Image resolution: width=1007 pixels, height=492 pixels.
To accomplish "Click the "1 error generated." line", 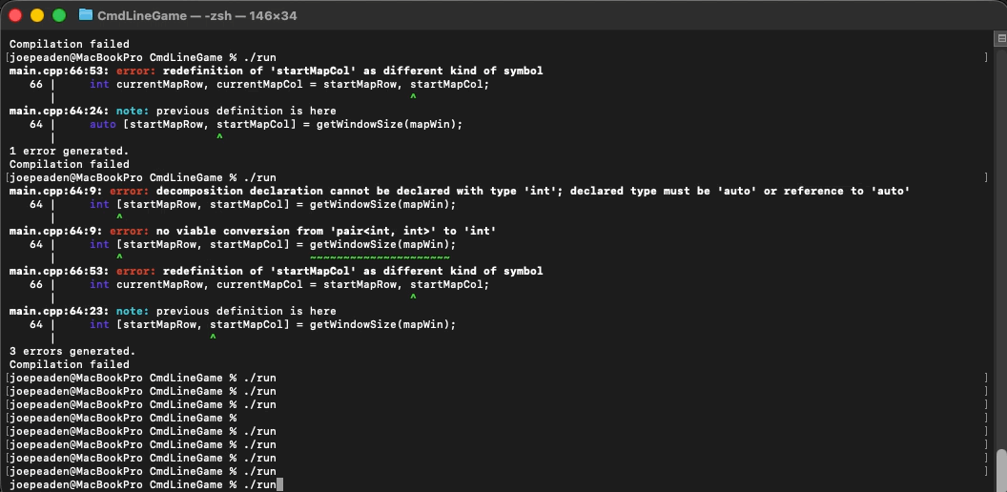I will [x=69, y=151].
